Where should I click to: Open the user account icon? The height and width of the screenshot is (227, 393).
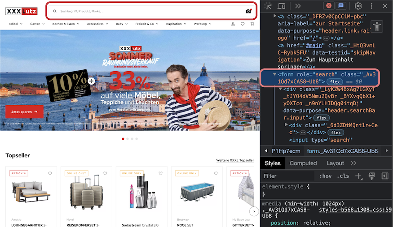pos(233,24)
